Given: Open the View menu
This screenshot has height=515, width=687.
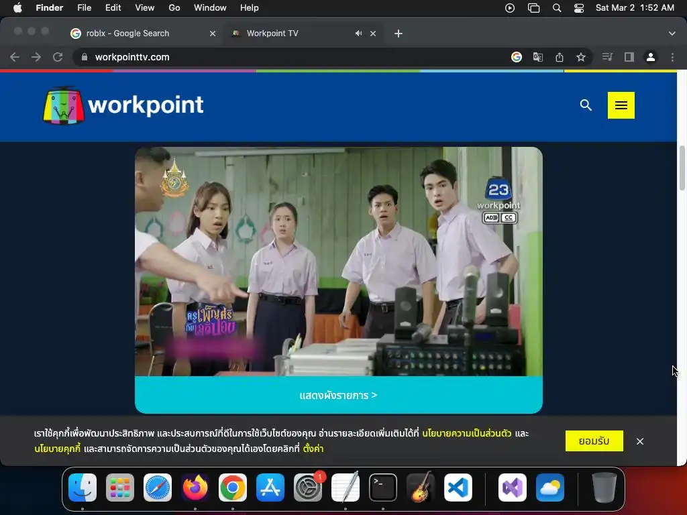Looking at the screenshot, I should click(145, 8).
